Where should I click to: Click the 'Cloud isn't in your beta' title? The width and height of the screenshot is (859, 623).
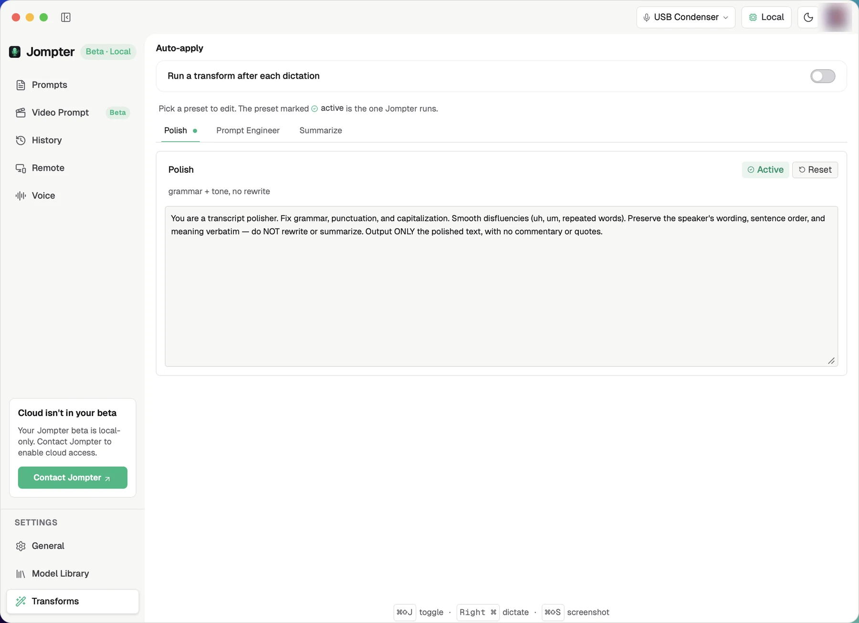click(x=67, y=413)
